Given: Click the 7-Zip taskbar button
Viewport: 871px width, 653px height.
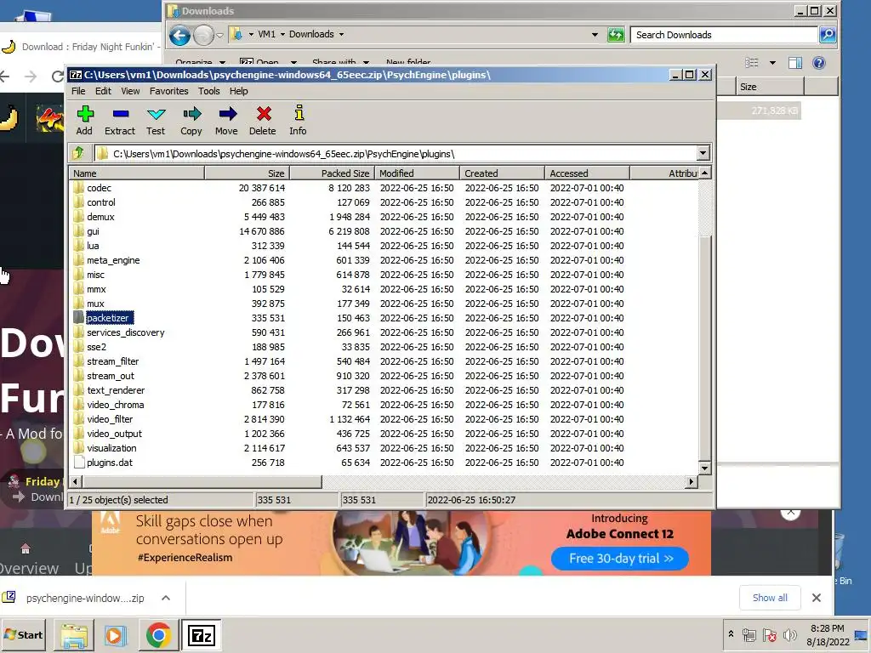Looking at the screenshot, I should tap(201, 634).
